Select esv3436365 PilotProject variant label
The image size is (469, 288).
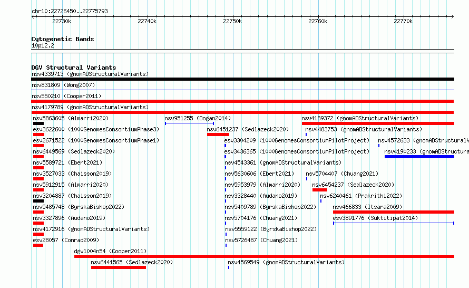tap(297, 151)
